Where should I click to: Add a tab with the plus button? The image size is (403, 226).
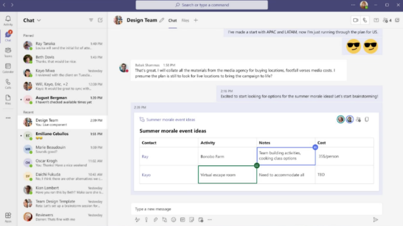coord(196,20)
